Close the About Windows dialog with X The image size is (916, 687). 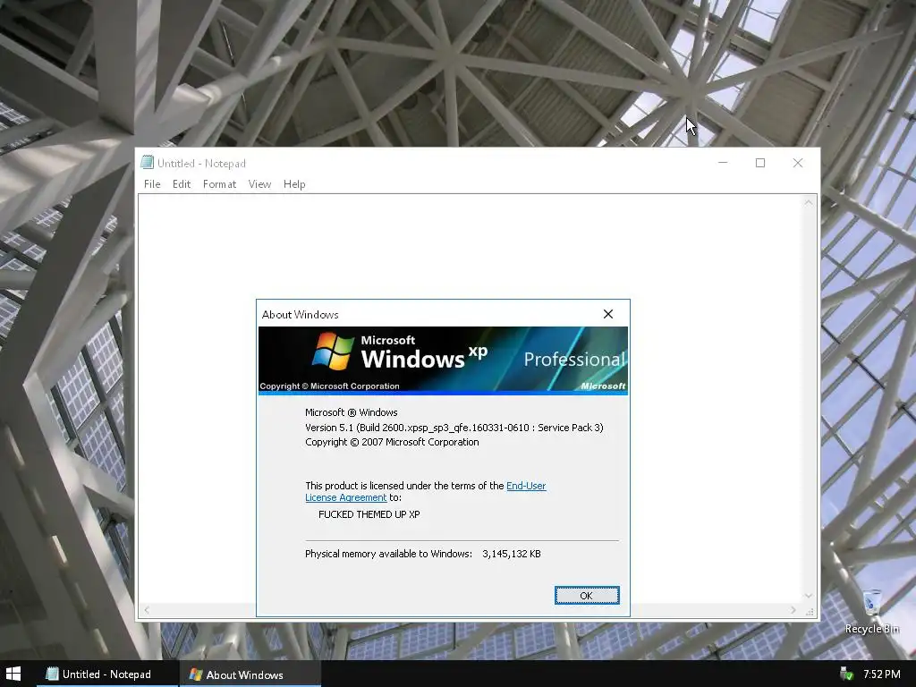click(x=608, y=314)
